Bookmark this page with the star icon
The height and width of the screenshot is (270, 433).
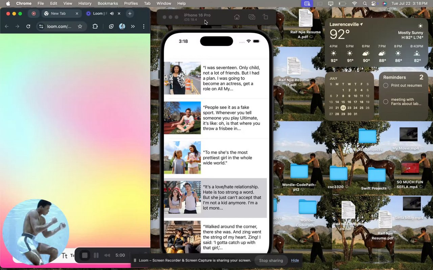tap(80, 26)
